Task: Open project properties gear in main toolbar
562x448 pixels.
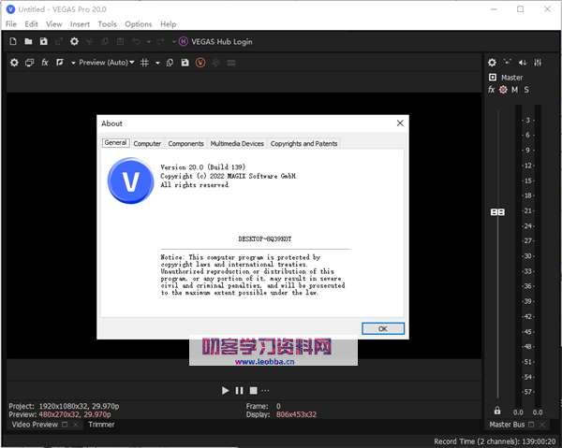Action: coord(74,41)
